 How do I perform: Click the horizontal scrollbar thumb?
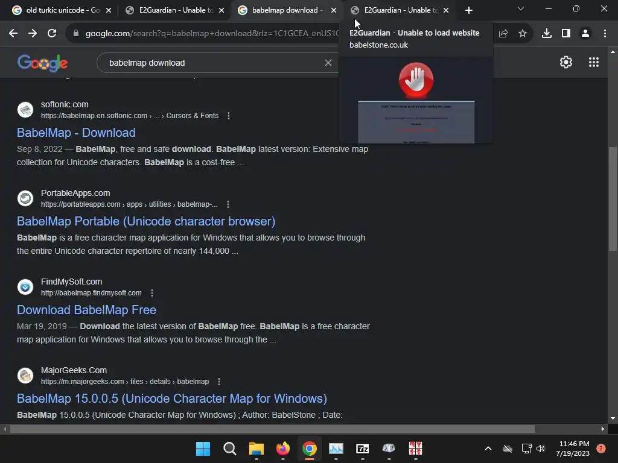[x=272, y=429]
